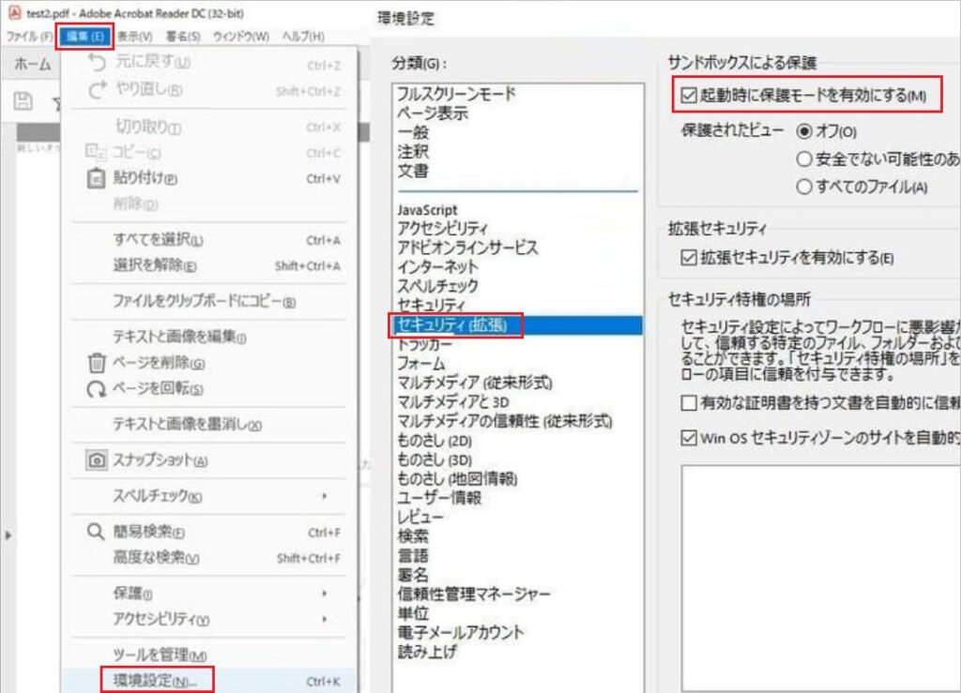This screenshot has width=961, height=693.
Task: Toggle Win OS セキュリティゾーン checkbox
Action: (688, 438)
